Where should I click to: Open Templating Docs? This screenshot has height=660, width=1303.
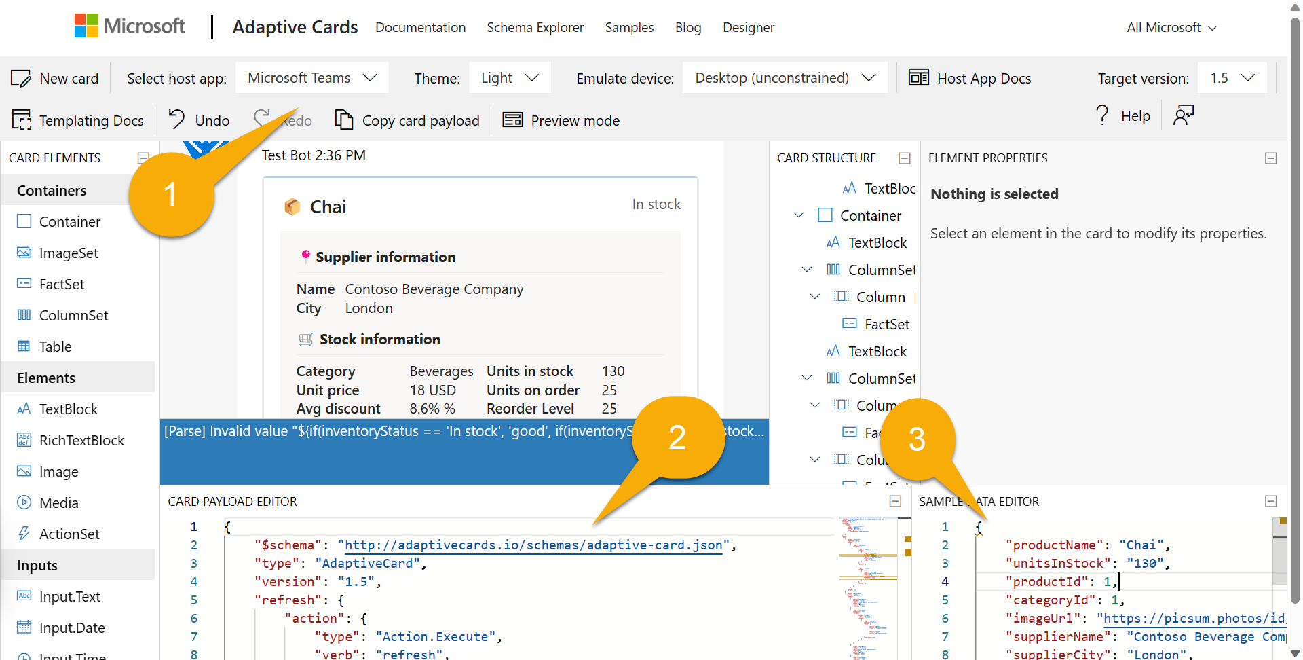click(78, 120)
